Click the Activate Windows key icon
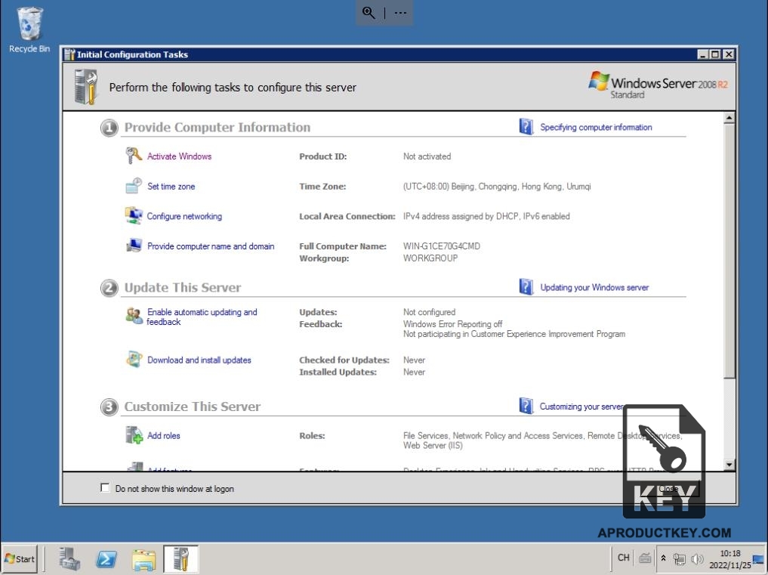This screenshot has width=768, height=575. pos(133,156)
